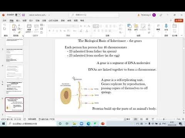The width and height of the screenshot is (185, 138).
Task: Open the Animations ribbon tab
Action: (x=44, y=20)
